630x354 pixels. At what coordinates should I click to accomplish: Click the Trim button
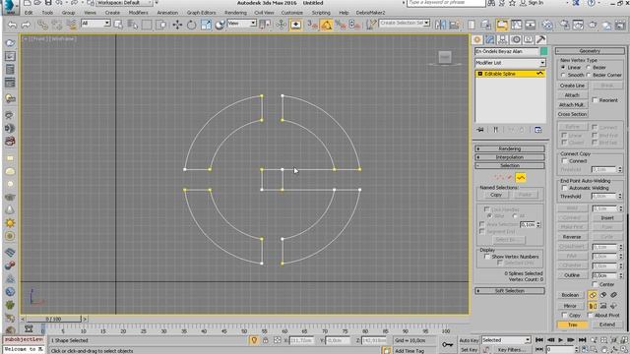[572, 324]
